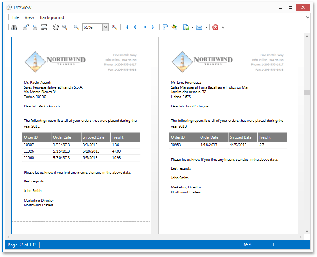317x257 pixels.
Task: Go to the last page
Action: pyautogui.click(x=154, y=27)
